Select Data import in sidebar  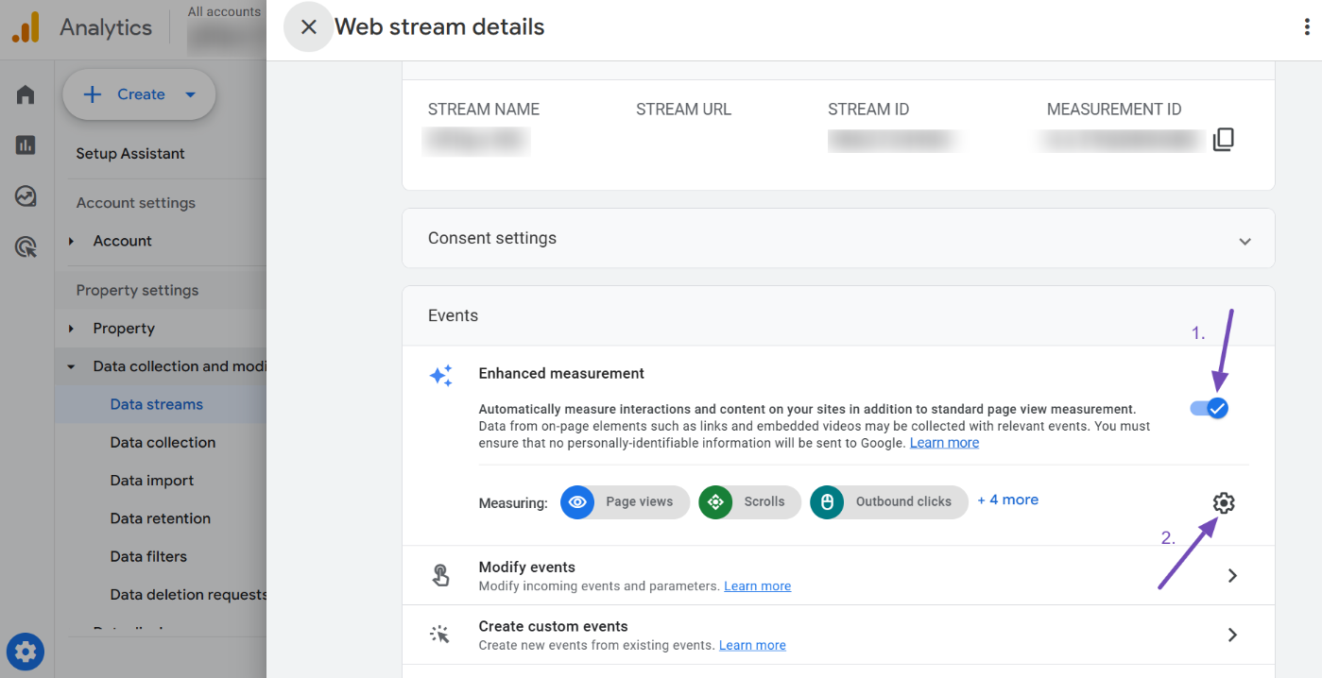coord(152,481)
